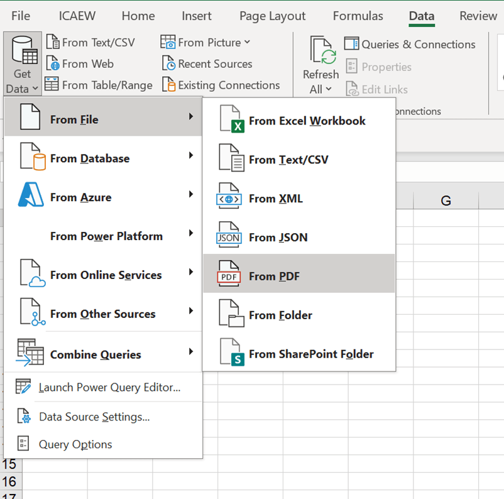
Task: Open the Refresh All dropdown arrow
Action: coord(329,89)
